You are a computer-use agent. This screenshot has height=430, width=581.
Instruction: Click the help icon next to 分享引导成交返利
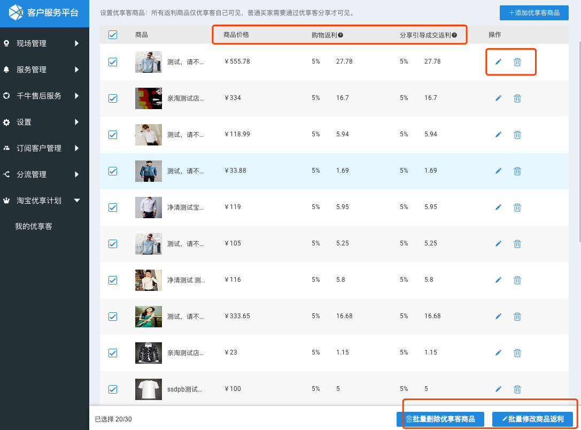point(454,35)
